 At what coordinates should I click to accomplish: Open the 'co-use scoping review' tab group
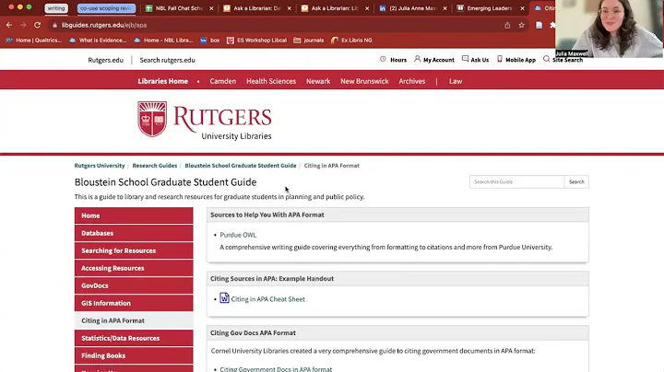point(106,8)
